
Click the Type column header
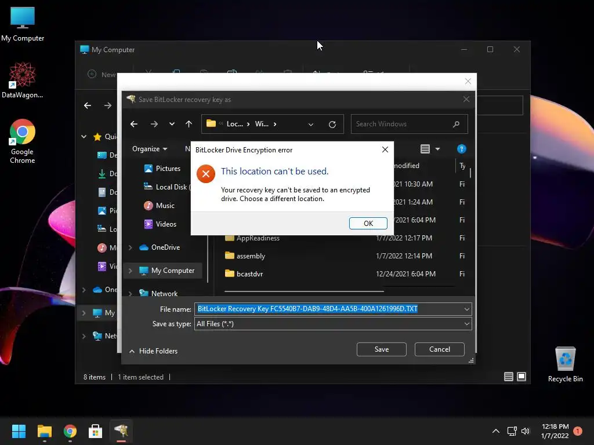pyautogui.click(x=462, y=166)
